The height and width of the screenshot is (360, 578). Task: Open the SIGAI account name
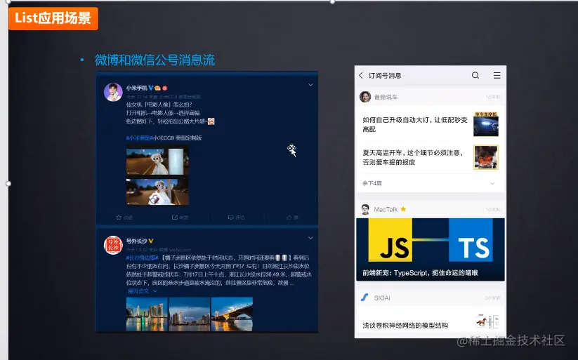tap(382, 298)
